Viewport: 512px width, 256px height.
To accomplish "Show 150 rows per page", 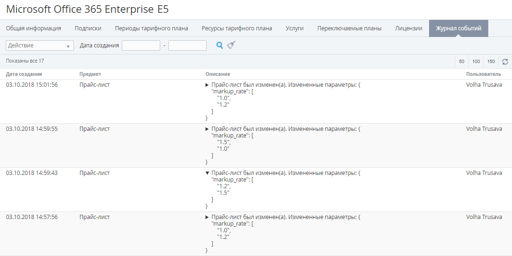I will (x=491, y=61).
